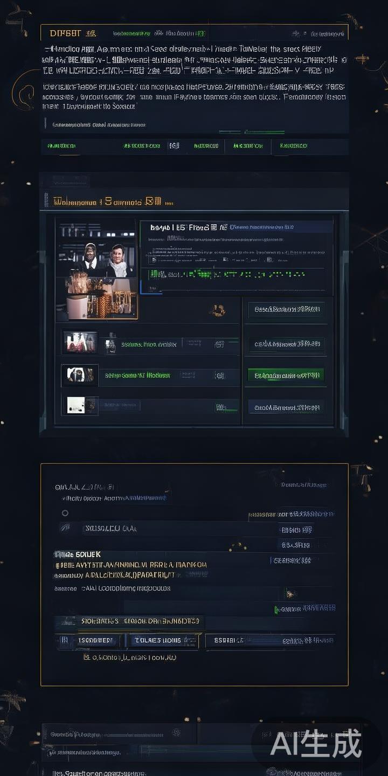This screenshot has height=776, width=388.
Task: Click the top button in the right column
Action: [x=286, y=309]
